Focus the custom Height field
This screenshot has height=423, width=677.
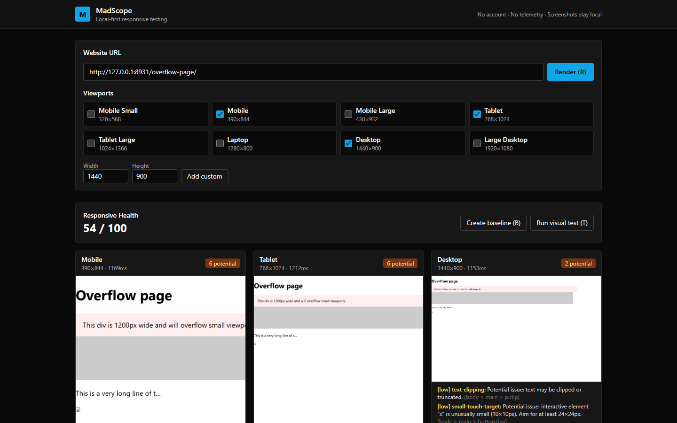(155, 176)
